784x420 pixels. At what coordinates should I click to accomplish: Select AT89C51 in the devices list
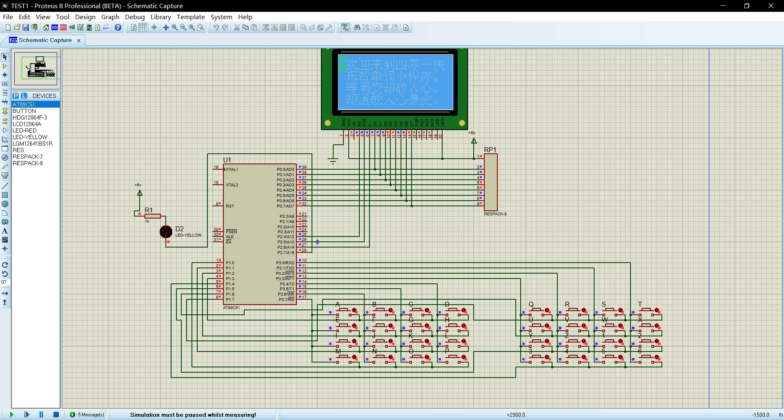click(x=36, y=104)
